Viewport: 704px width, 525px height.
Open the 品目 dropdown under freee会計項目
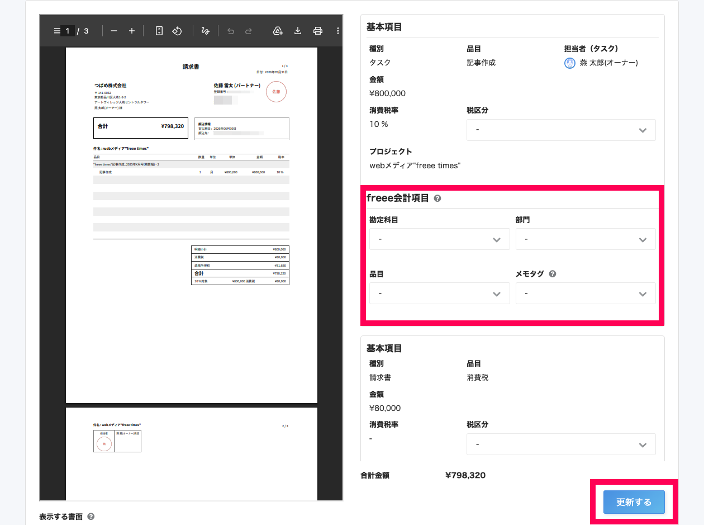[440, 293]
